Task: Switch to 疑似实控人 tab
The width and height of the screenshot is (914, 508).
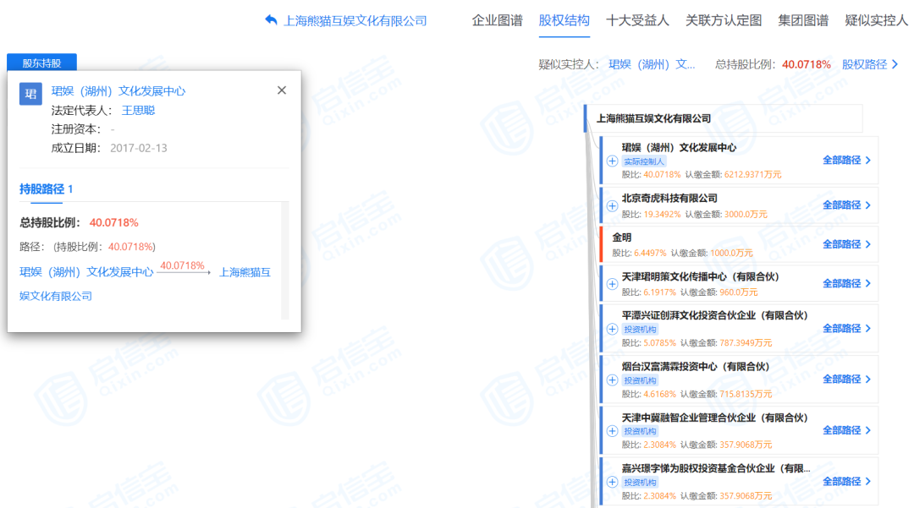Action: (876, 20)
